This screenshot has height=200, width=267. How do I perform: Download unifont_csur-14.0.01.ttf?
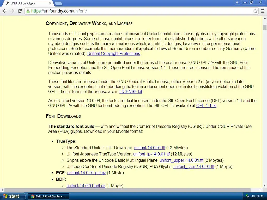click(194, 166)
